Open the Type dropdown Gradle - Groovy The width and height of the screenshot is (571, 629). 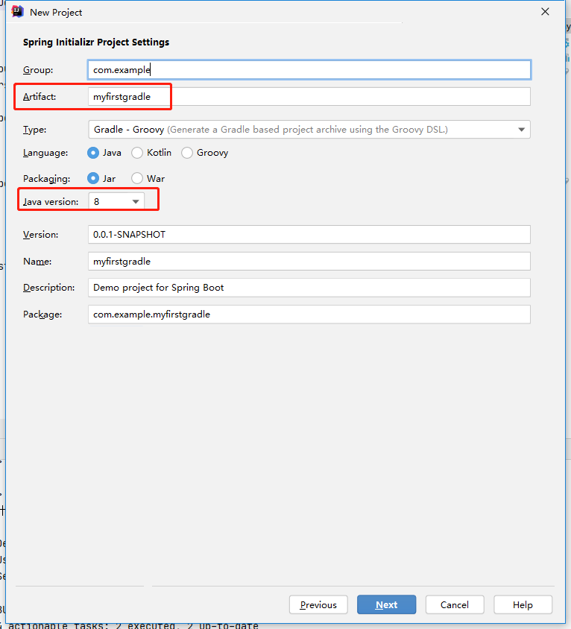309,130
